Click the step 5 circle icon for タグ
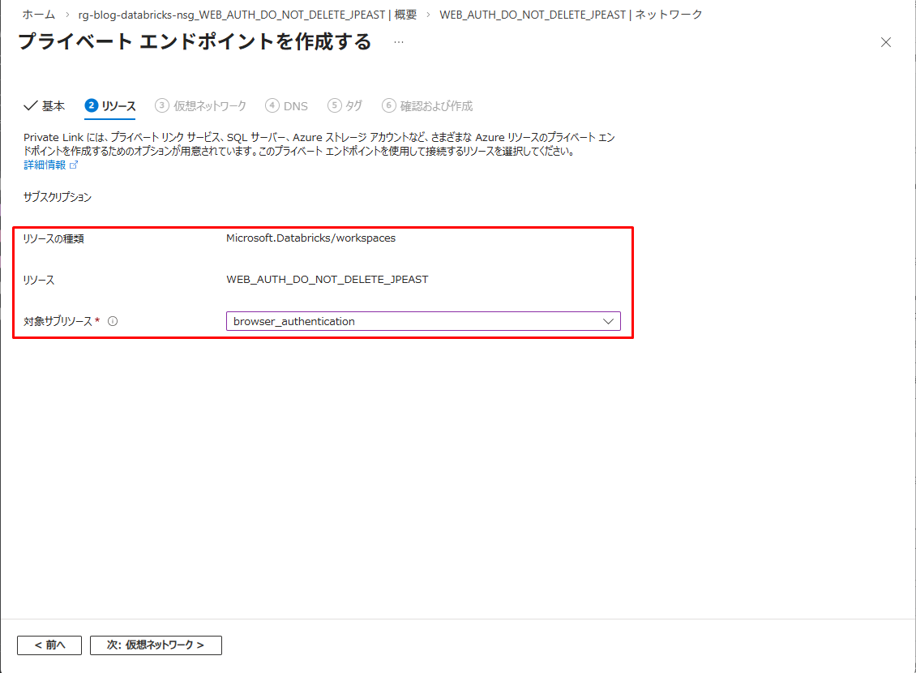Screen dimensions: 916x673 334,105
